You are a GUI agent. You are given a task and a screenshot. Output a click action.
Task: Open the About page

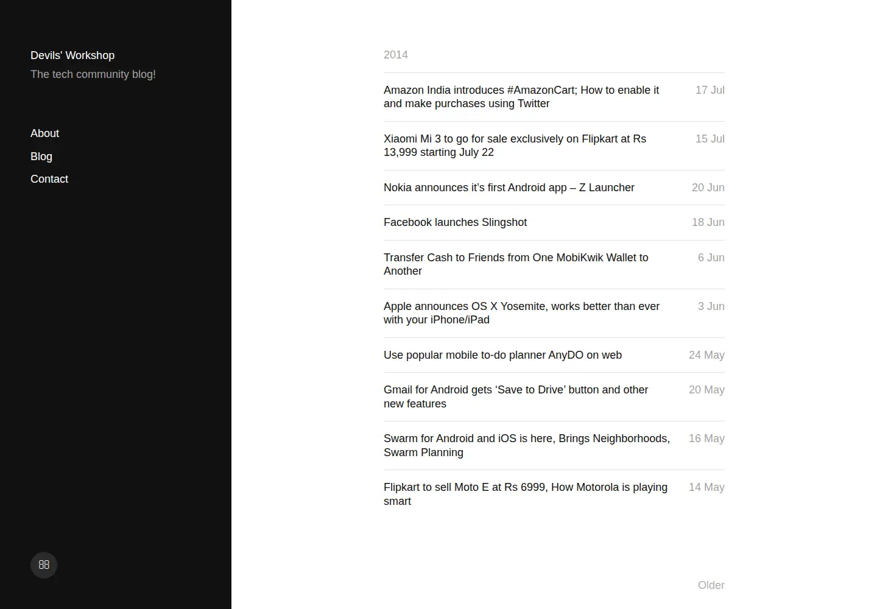(x=44, y=133)
